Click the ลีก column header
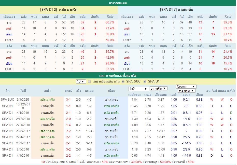The height and width of the screenshot is (165, 237). click(7, 91)
